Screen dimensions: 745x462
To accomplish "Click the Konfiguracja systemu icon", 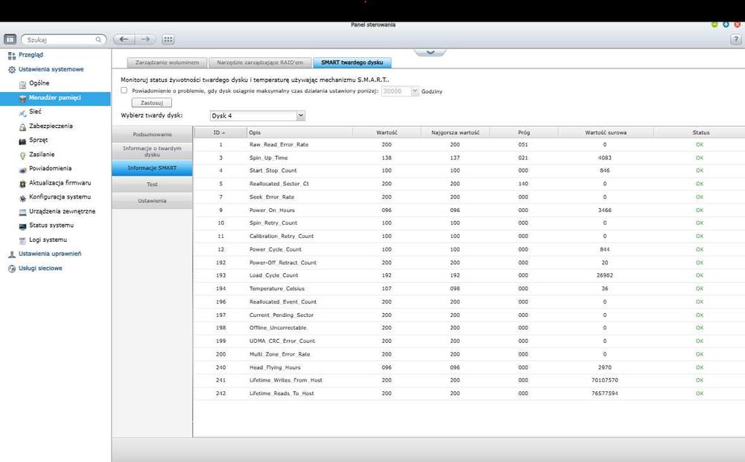I will click(22, 198).
